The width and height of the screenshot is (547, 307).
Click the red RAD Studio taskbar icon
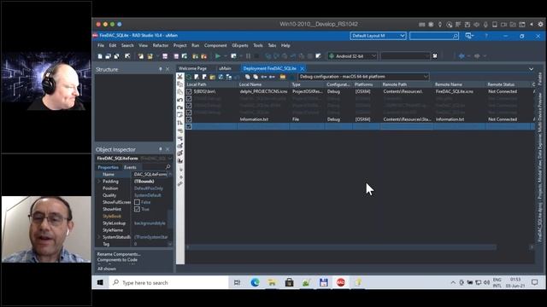(341, 282)
